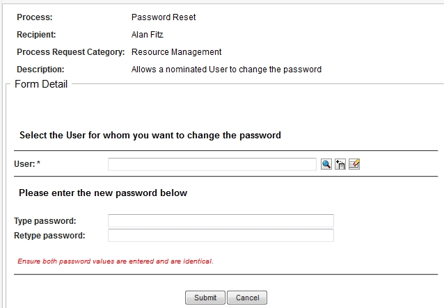This screenshot has height=308, width=444.
Task: Click the 'Select the User' section heading
Action: point(150,136)
